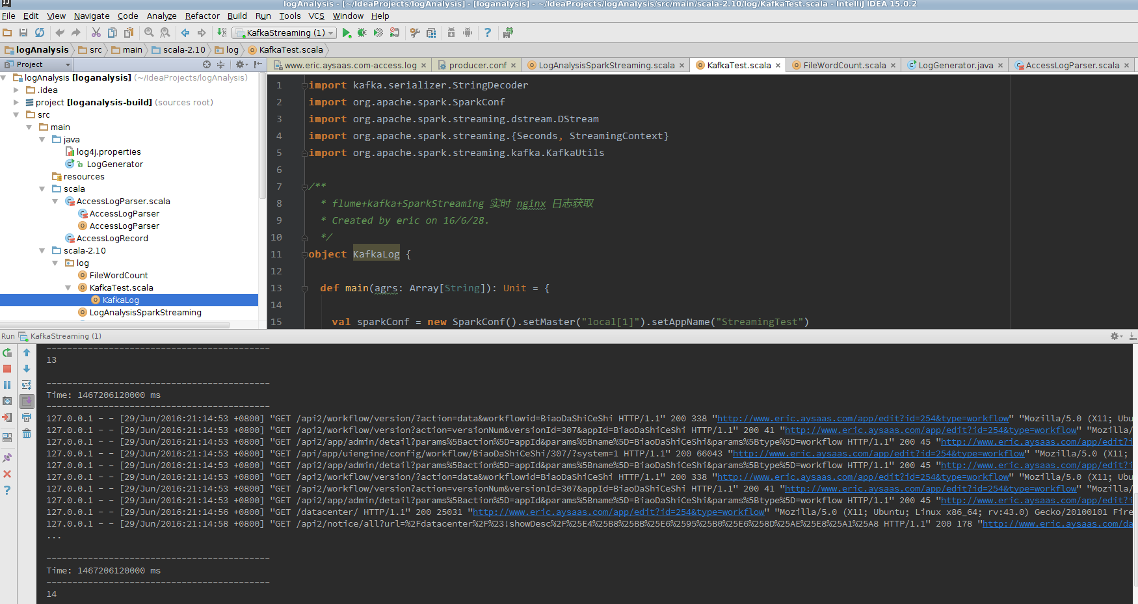The height and width of the screenshot is (604, 1138).
Task: Stop the running process with red square
Action: tap(7, 369)
